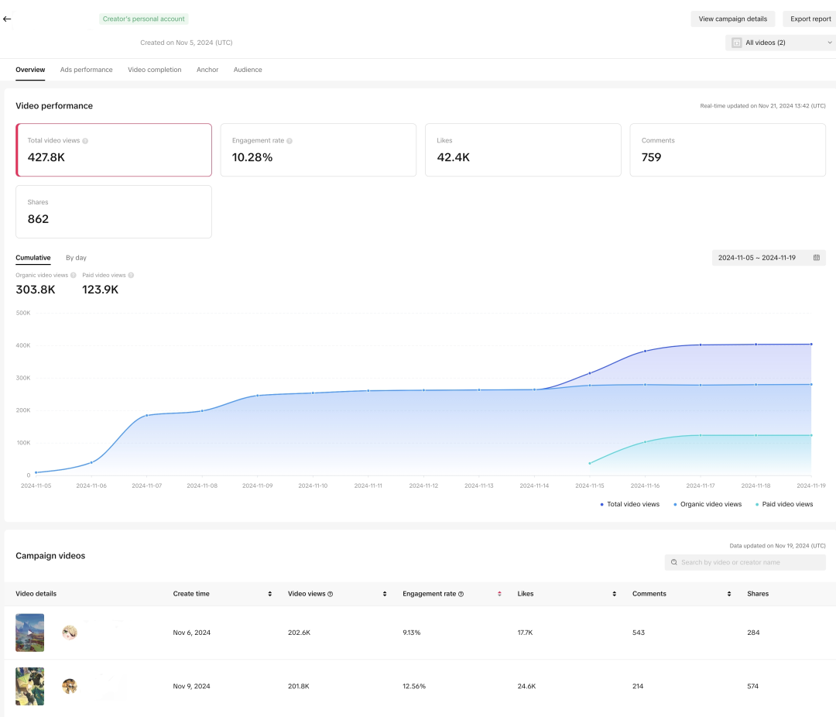Click Export report button

810,19
